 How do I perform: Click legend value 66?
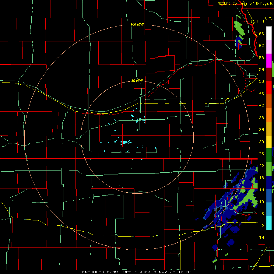point(262,33)
